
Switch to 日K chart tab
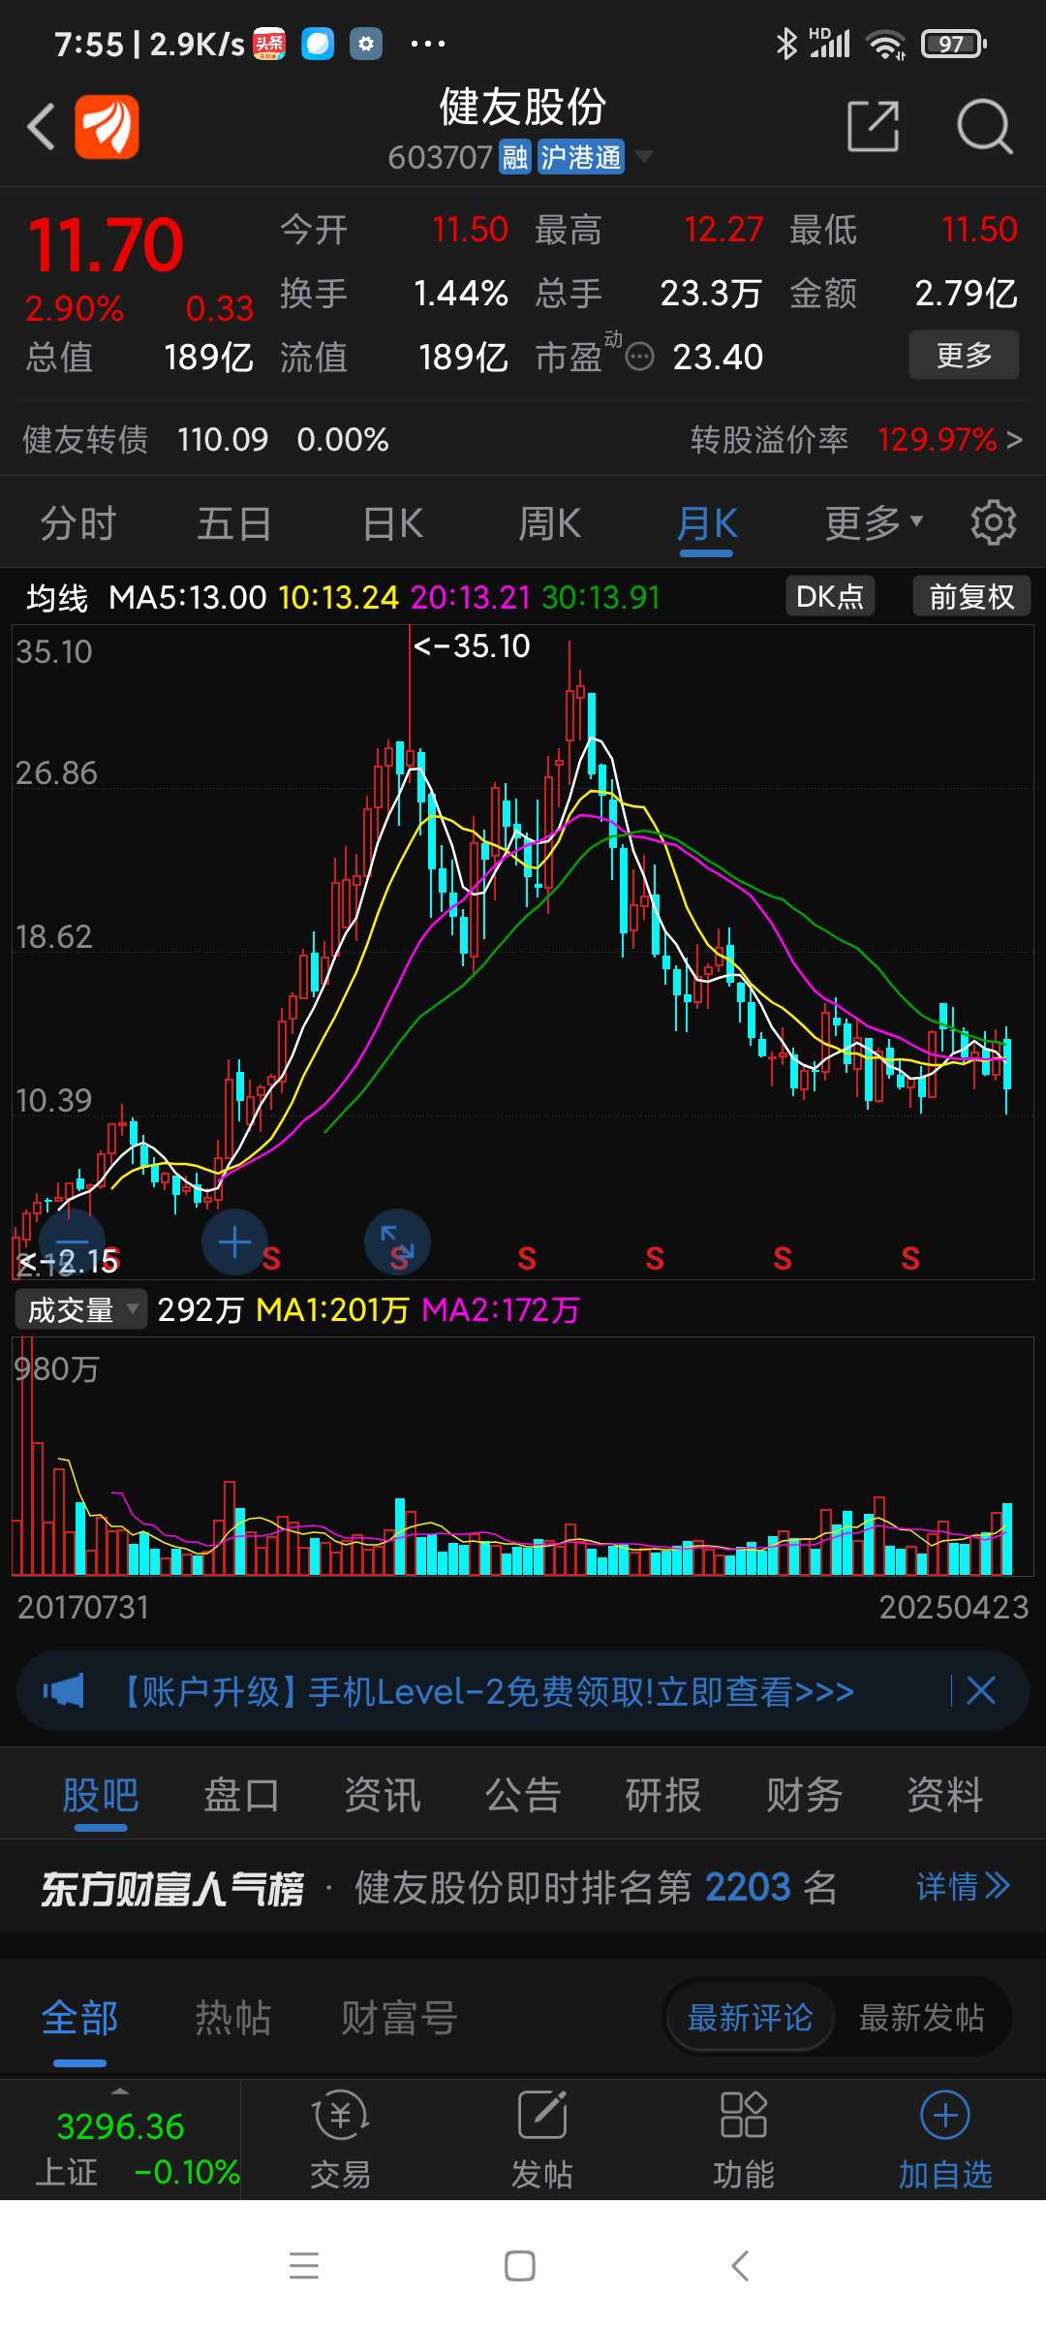pyautogui.click(x=393, y=523)
